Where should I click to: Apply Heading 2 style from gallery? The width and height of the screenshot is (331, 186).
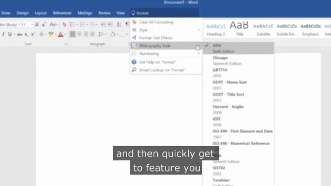tap(216, 29)
